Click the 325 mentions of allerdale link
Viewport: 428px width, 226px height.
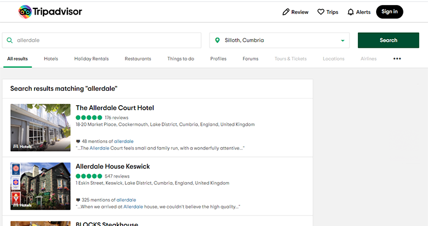(109, 200)
